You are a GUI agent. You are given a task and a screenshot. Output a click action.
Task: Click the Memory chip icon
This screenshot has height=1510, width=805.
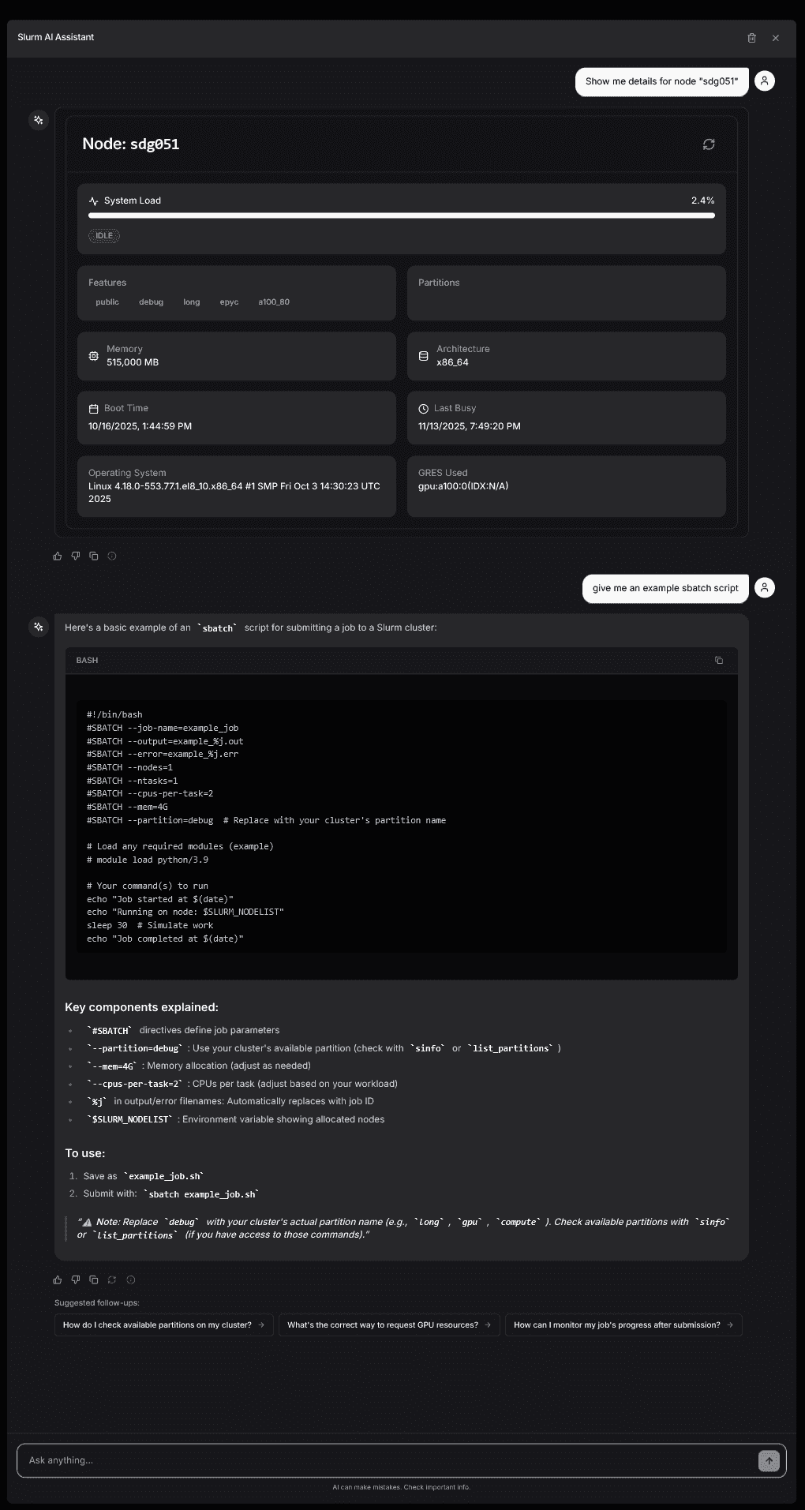click(94, 356)
